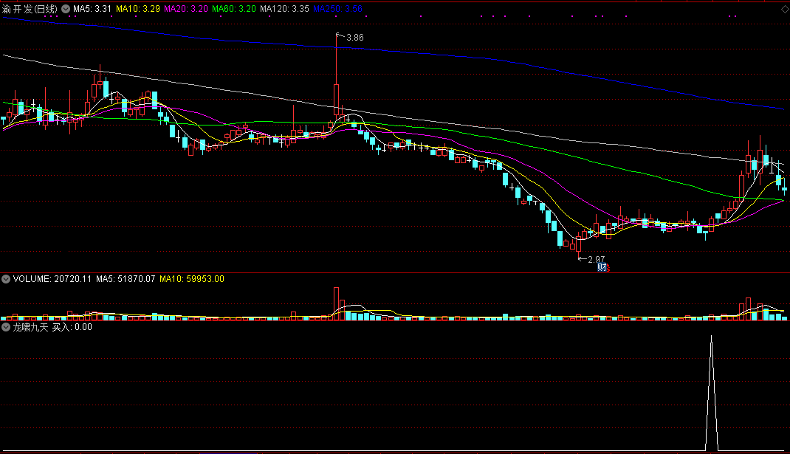Click the 买入 signal spike in 龙啸九天 panel
Screen dimensions: 790x454
(x=712, y=393)
